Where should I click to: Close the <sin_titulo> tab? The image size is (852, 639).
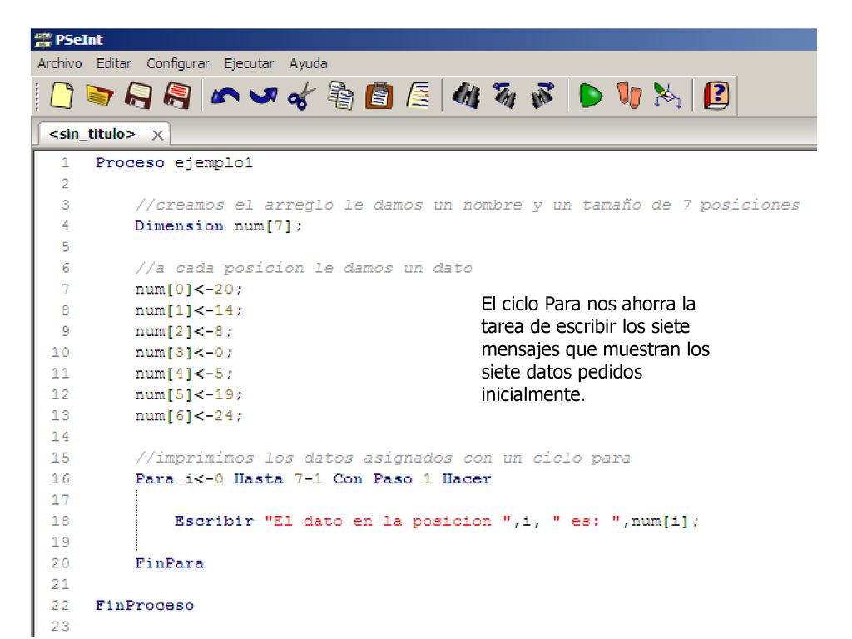pos(157,136)
